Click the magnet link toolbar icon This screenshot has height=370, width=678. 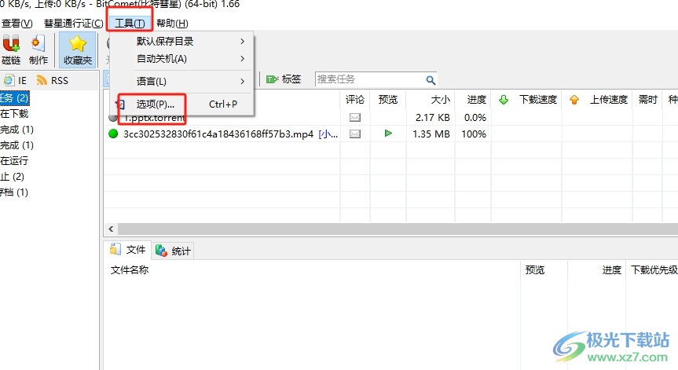click(x=11, y=44)
